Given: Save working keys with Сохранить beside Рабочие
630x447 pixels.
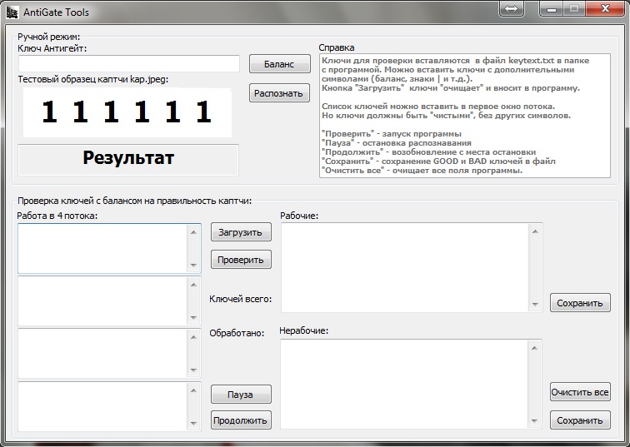Looking at the screenshot, I should pyautogui.click(x=580, y=303).
